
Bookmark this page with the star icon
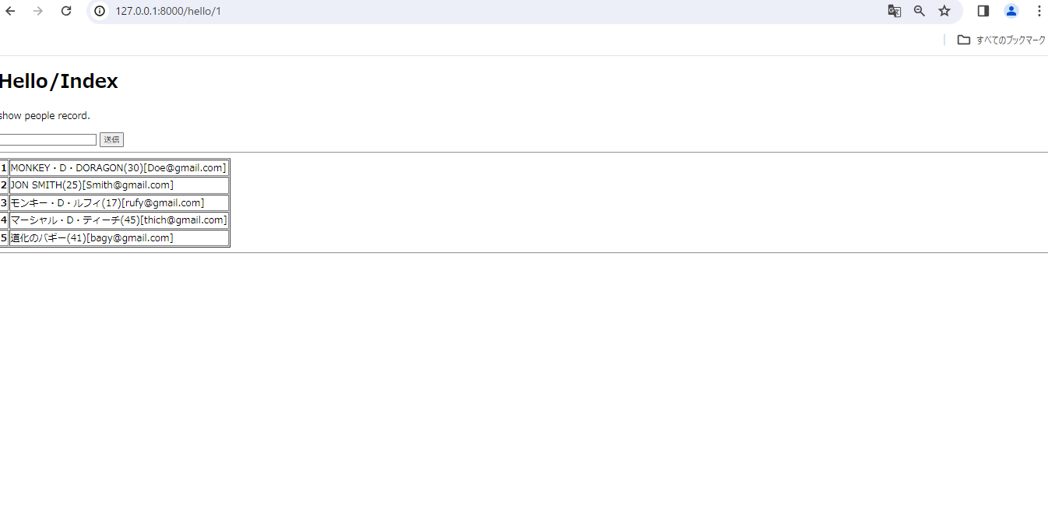(944, 11)
